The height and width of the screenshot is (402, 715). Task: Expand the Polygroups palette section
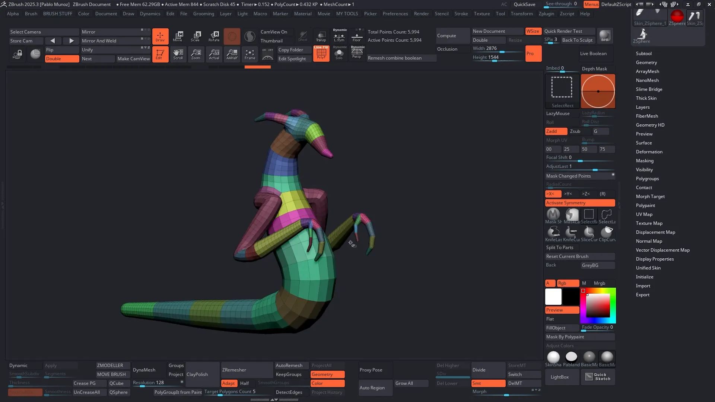coord(647,179)
